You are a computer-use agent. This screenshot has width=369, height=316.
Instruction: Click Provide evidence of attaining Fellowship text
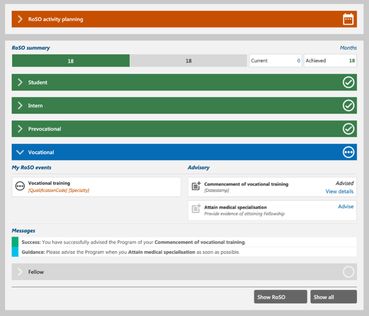244,214
